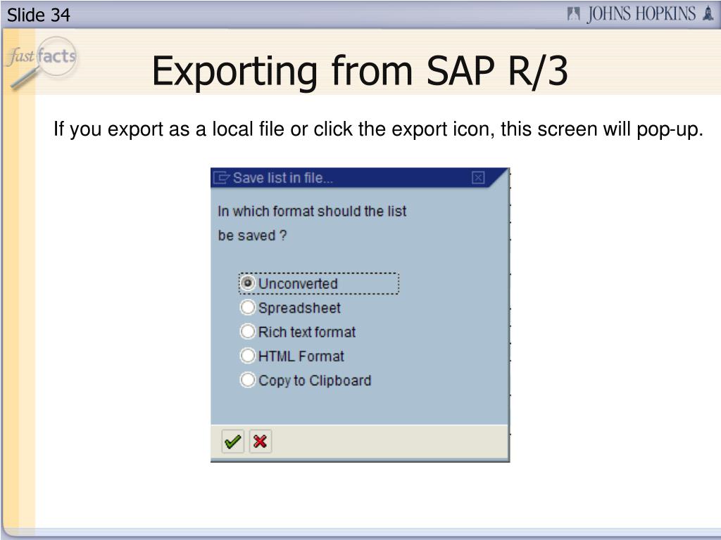Viewport: 721px width, 540px height.
Task: Click the Johns Hopkins logo
Action: pos(640,14)
